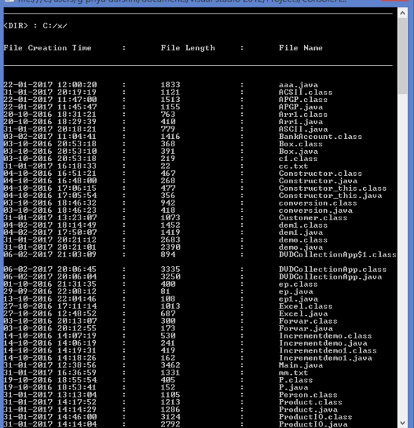
Task: Select the file name ProductIO.java
Action: (x=313, y=424)
